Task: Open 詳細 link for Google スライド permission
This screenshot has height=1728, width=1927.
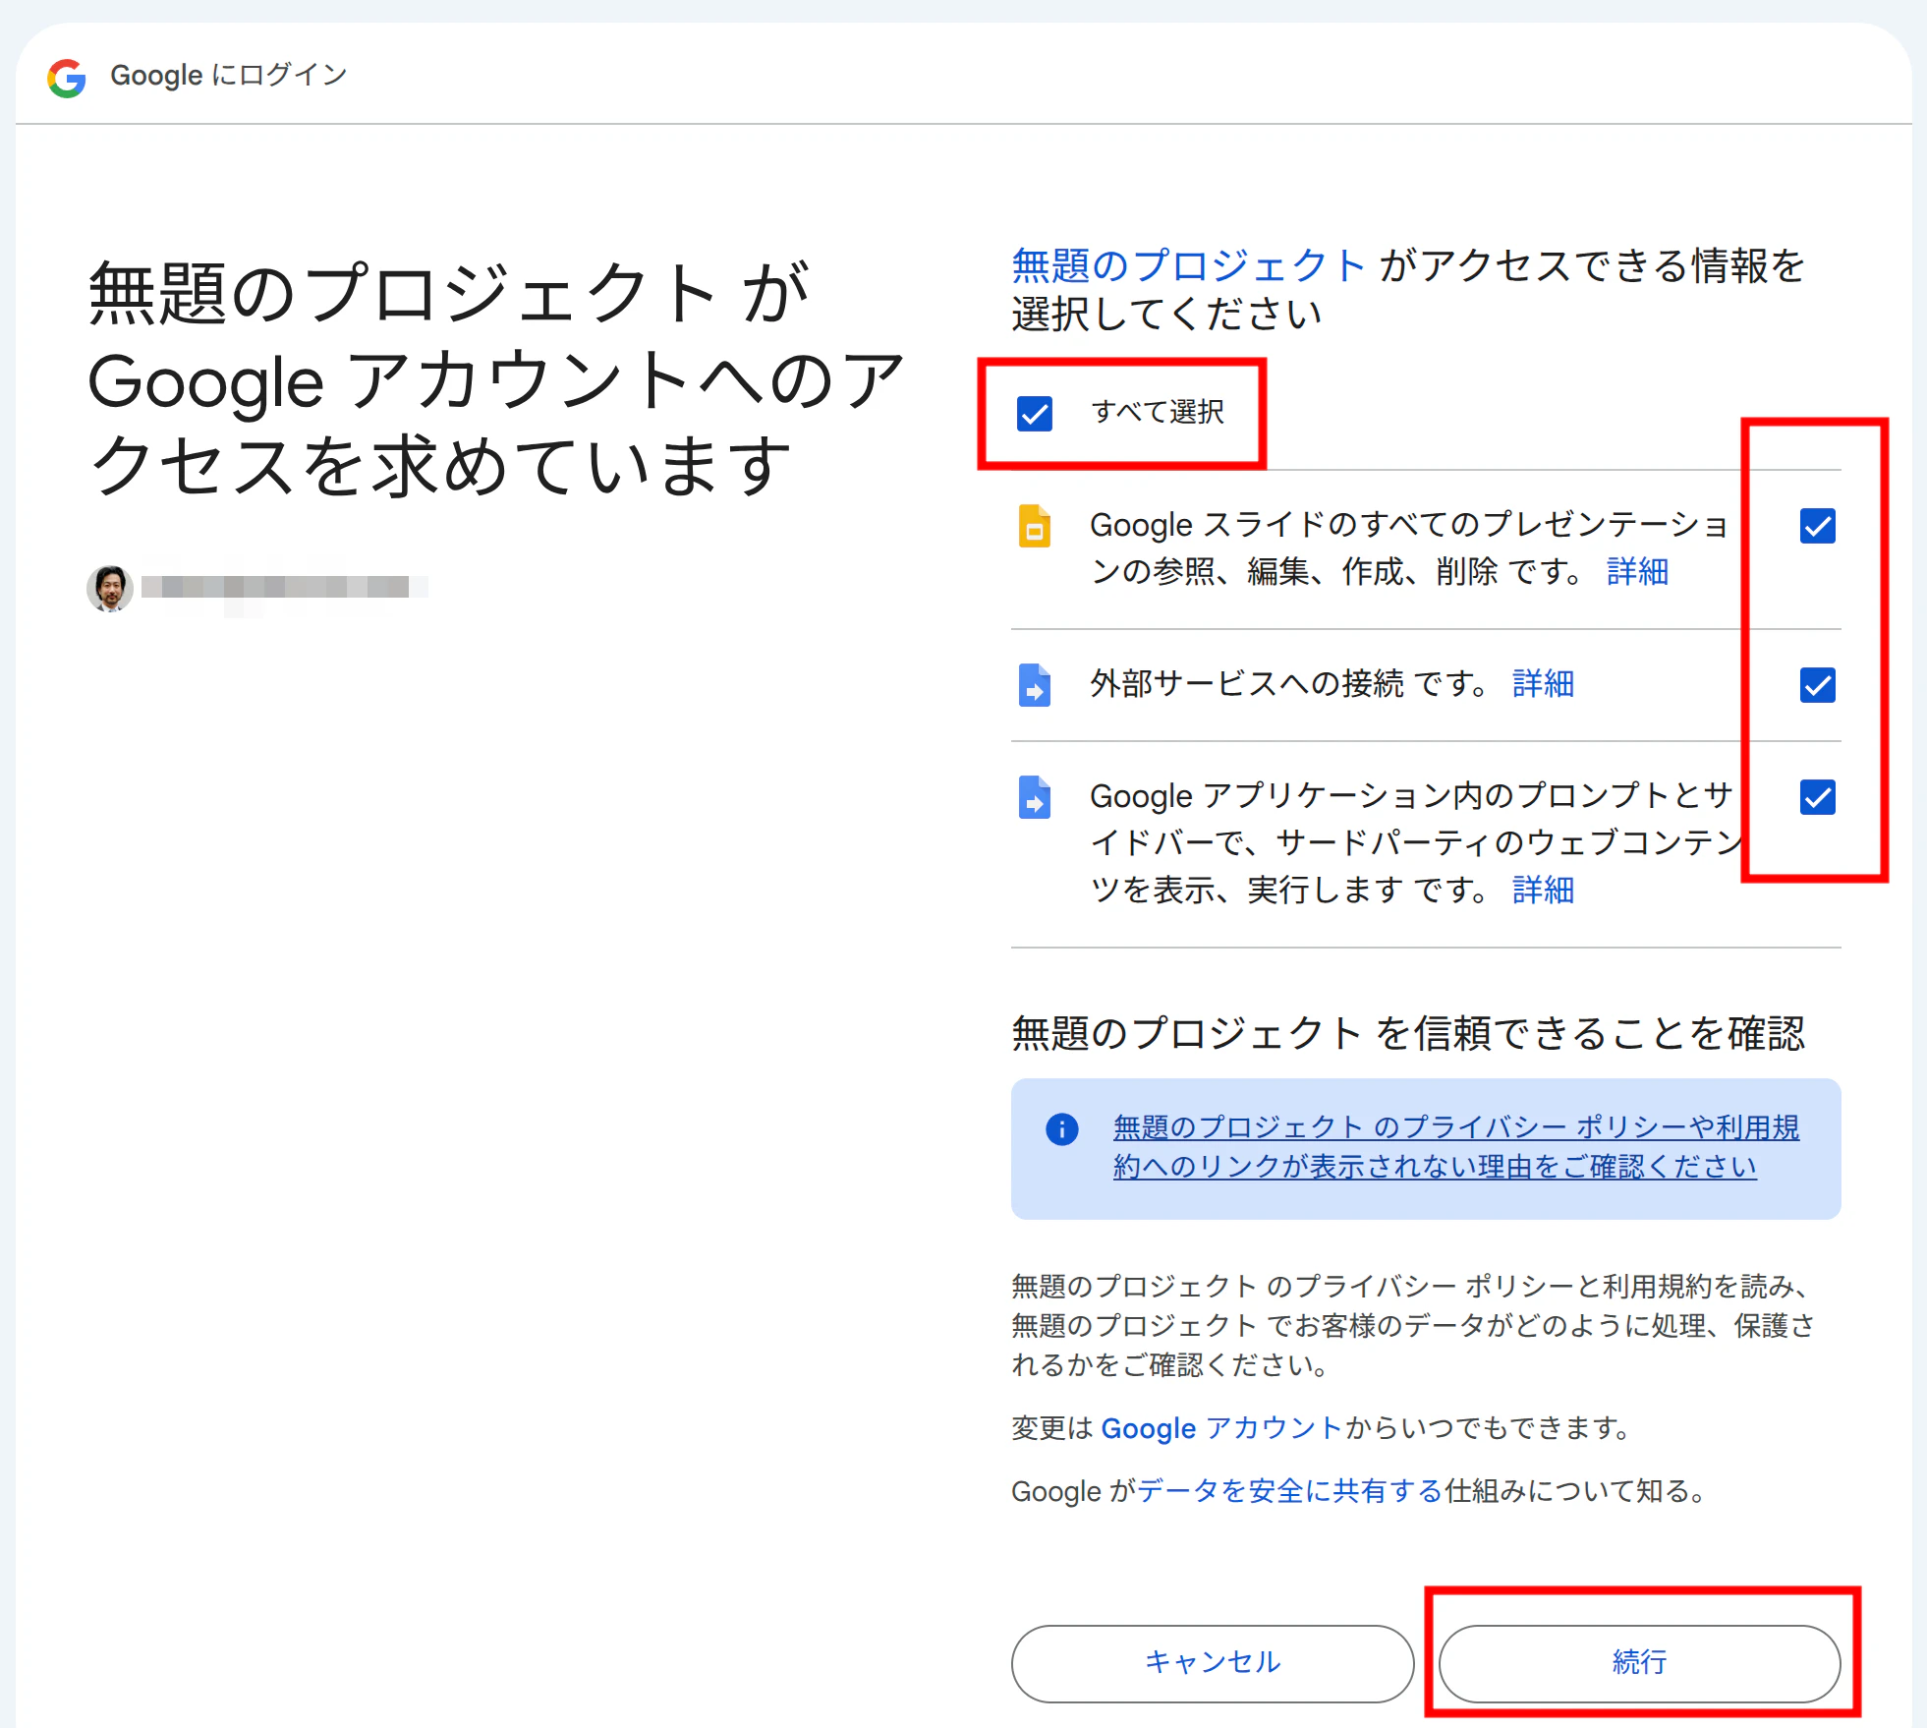Action: click(1637, 571)
